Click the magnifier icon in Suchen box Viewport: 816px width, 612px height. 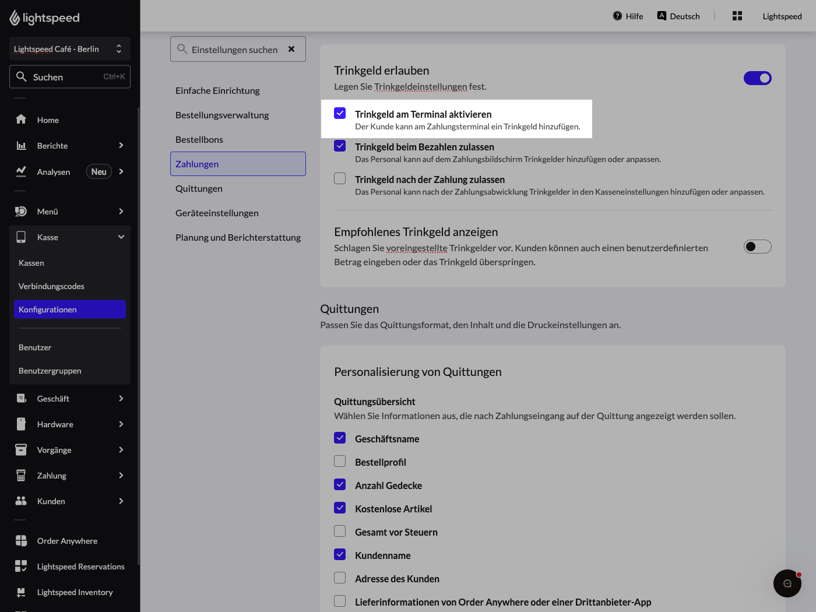click(x=22, y=76)
